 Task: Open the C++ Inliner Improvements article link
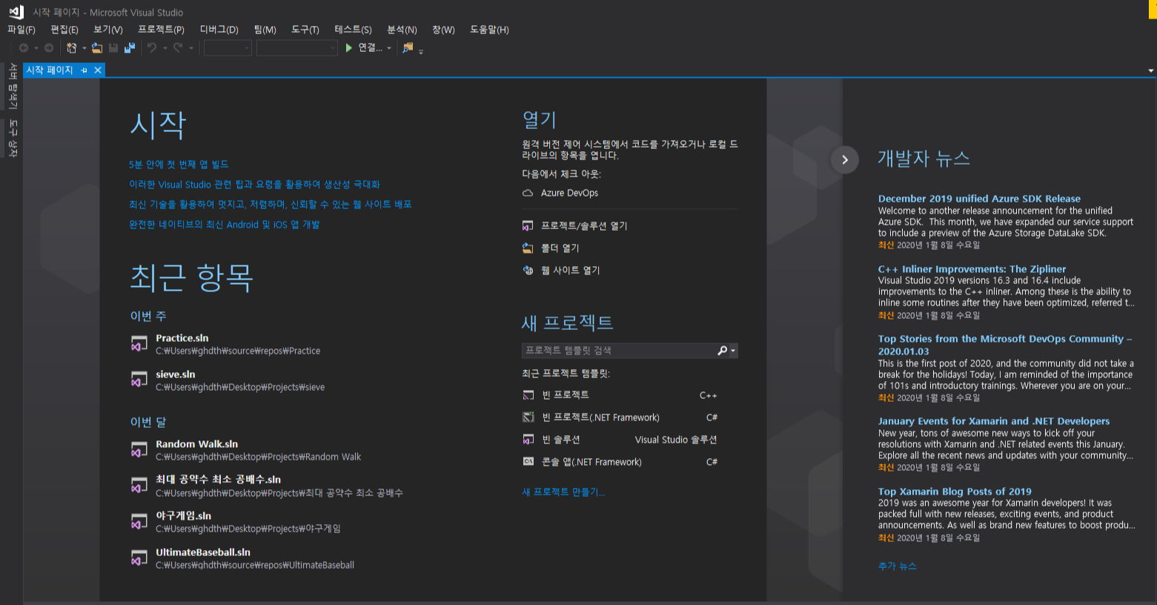coord(972,269)
